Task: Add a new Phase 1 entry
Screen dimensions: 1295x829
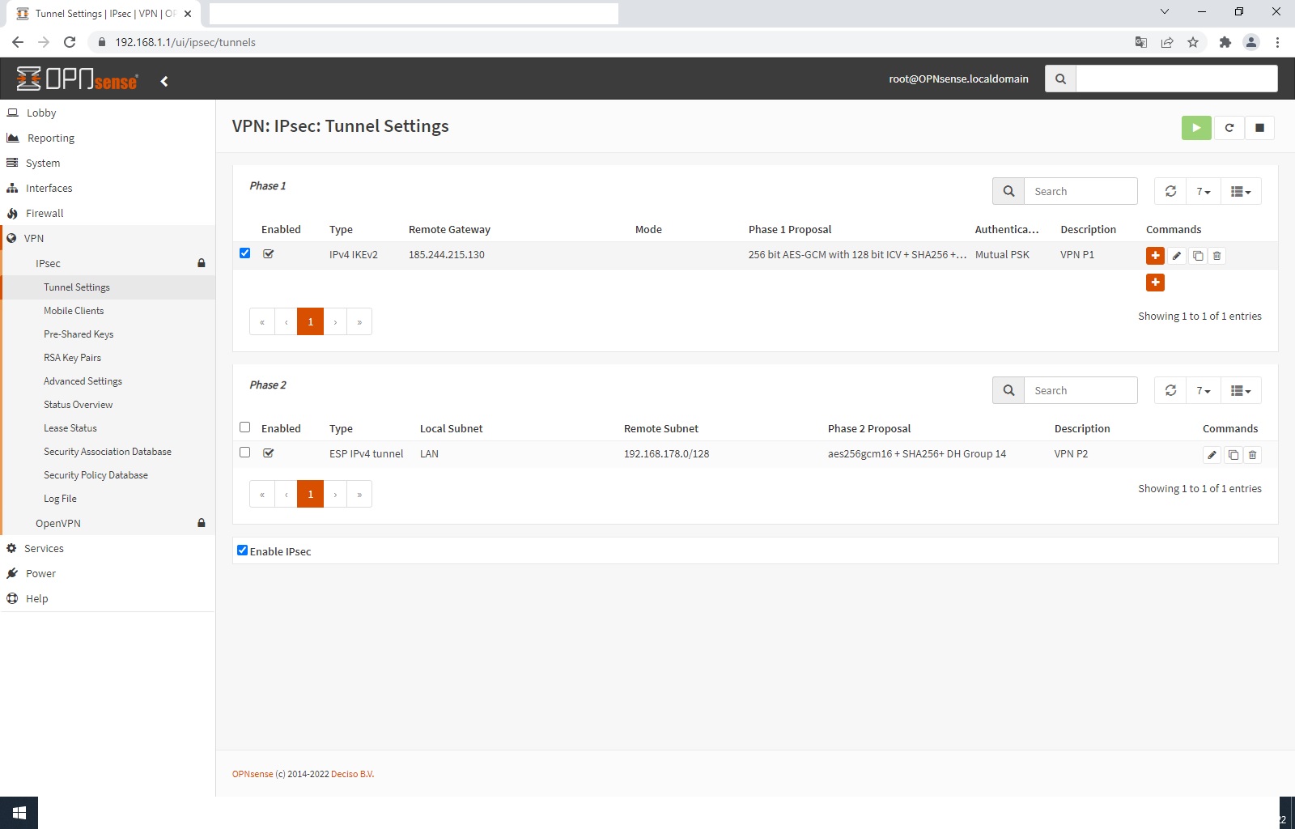Action: click(1155, 283)
